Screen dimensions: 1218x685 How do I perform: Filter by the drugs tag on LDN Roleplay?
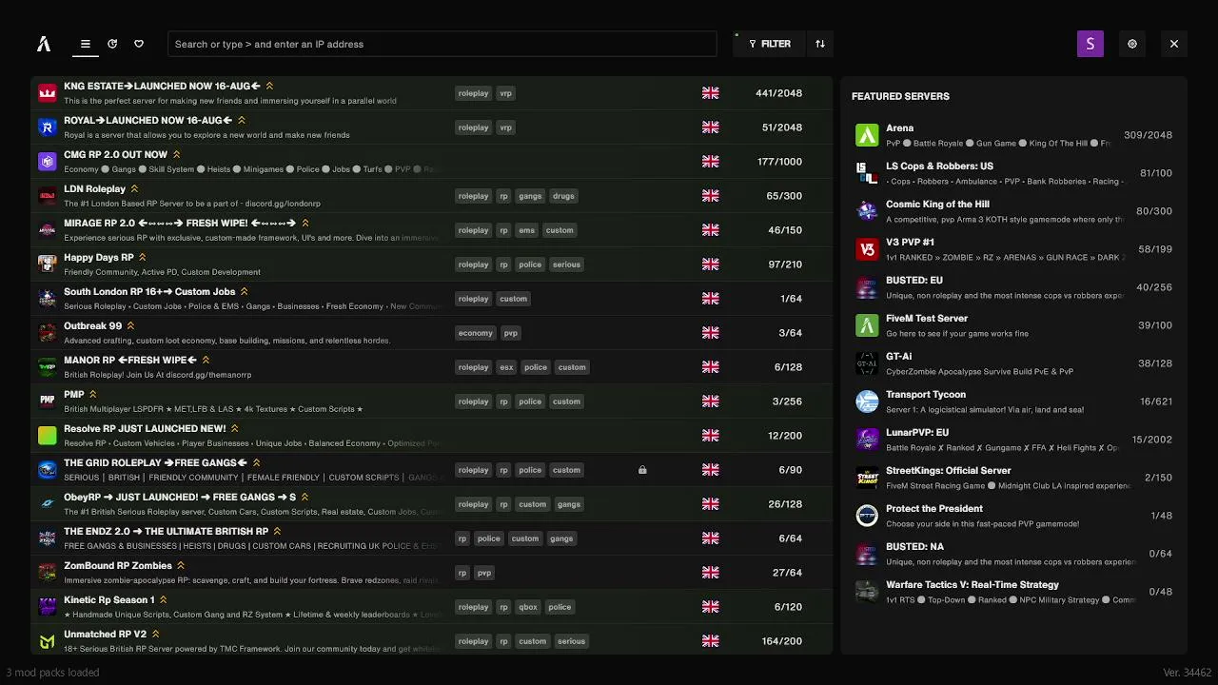pyautogui.click(x=563, y=196)
